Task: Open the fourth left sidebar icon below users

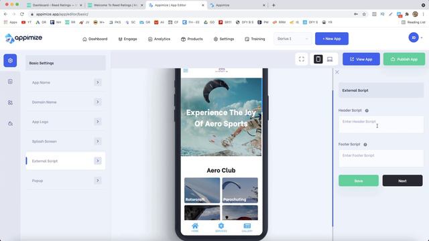Action: point(10,123)
